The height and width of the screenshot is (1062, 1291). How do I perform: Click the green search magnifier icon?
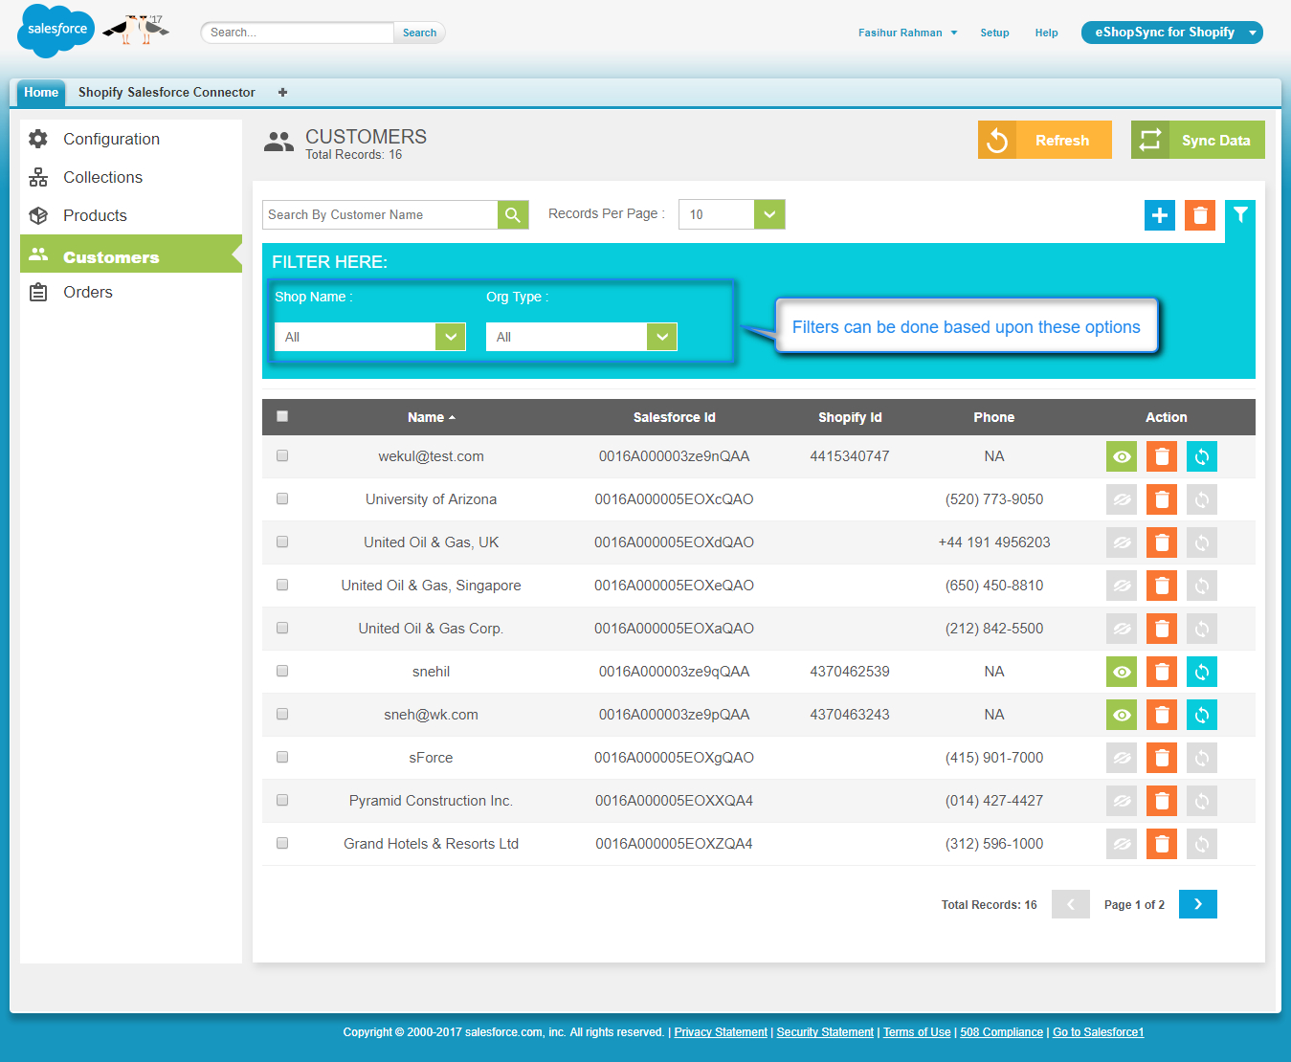click(513, 214)
